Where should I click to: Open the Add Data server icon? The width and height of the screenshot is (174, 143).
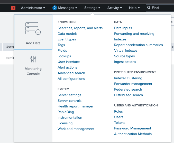(x=33, y=28)
